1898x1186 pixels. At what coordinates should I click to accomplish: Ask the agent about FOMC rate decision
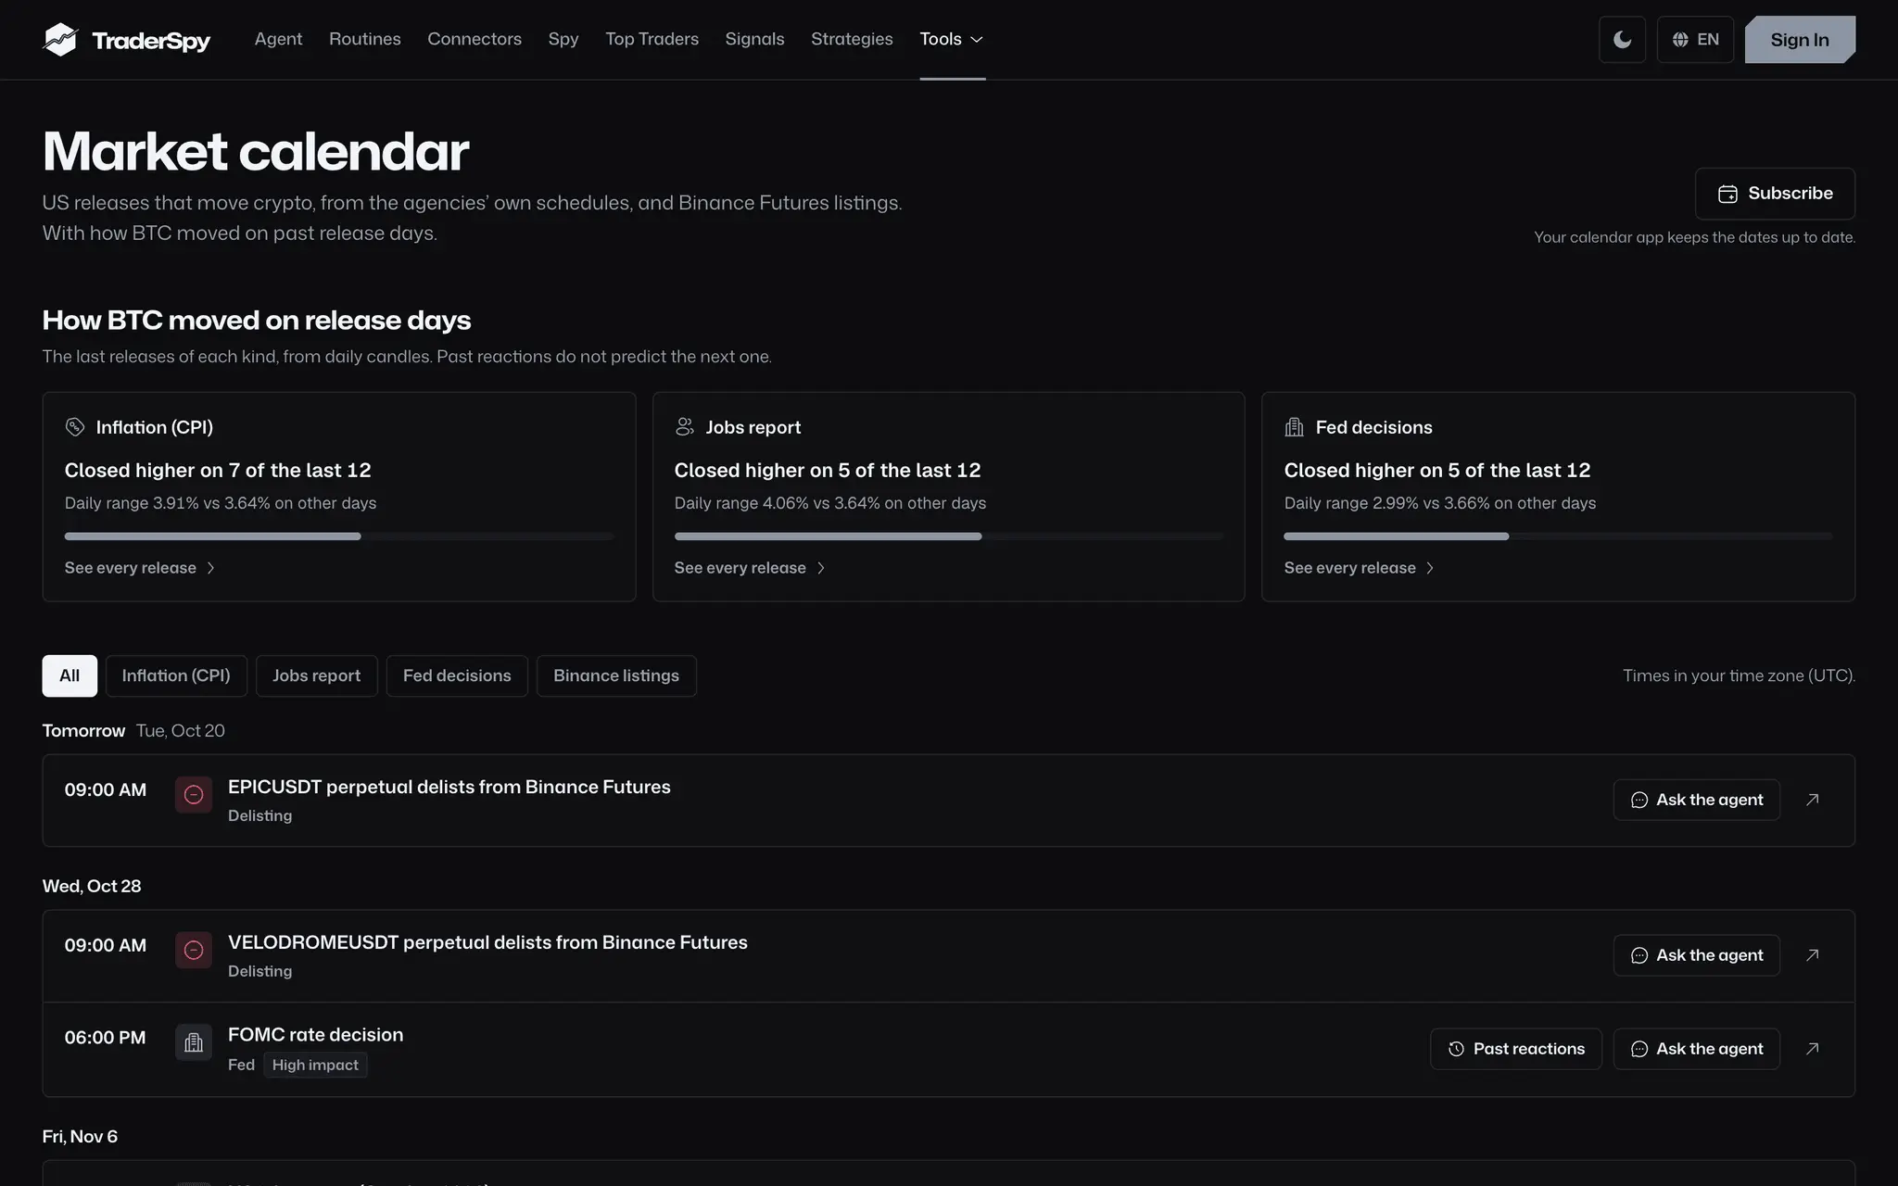click(1696, 1049)
